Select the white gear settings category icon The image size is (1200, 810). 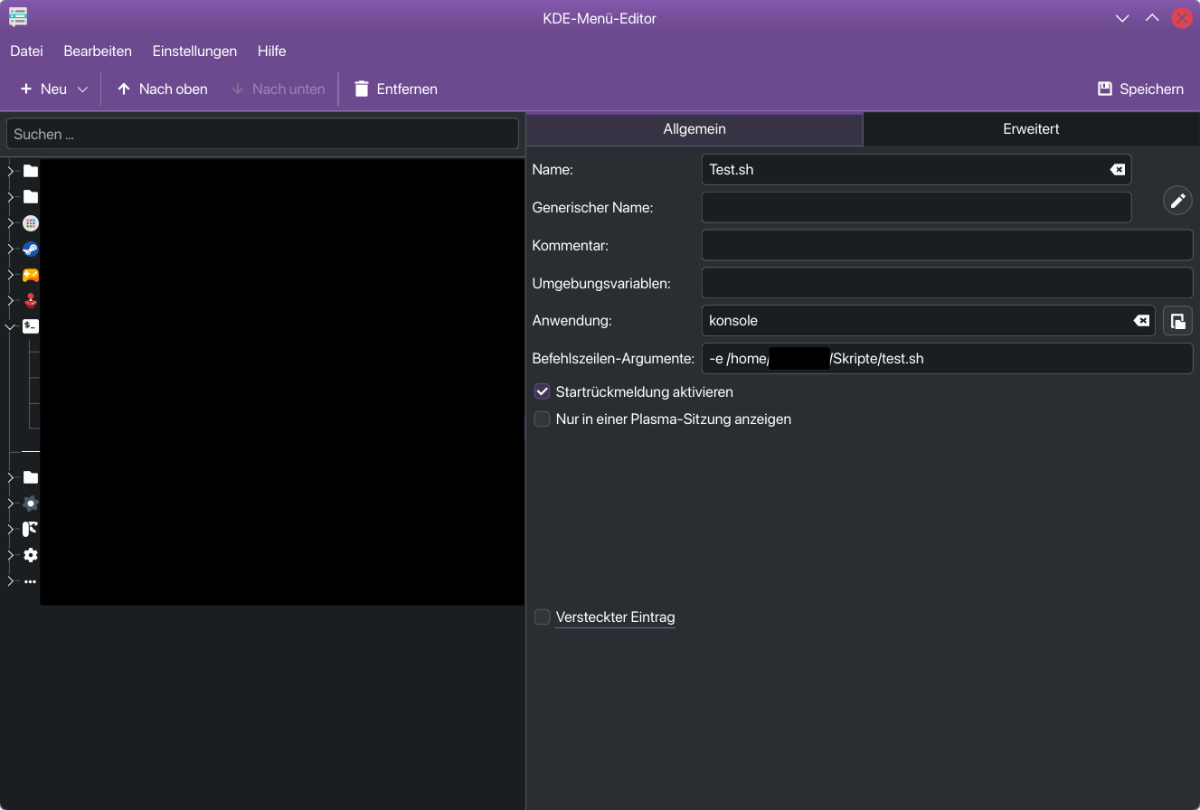(x=31, y=555)
